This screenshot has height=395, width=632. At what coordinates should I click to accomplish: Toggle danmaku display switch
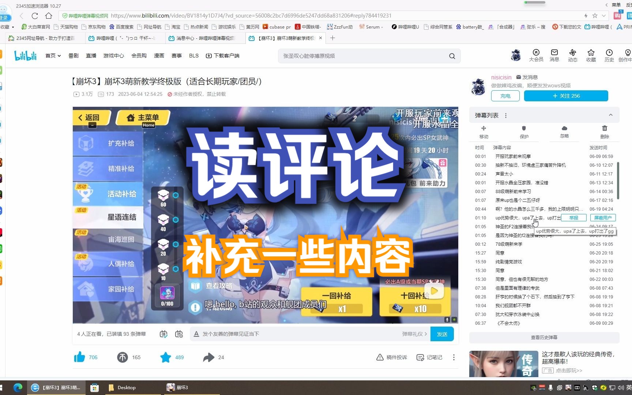point(163,334)
